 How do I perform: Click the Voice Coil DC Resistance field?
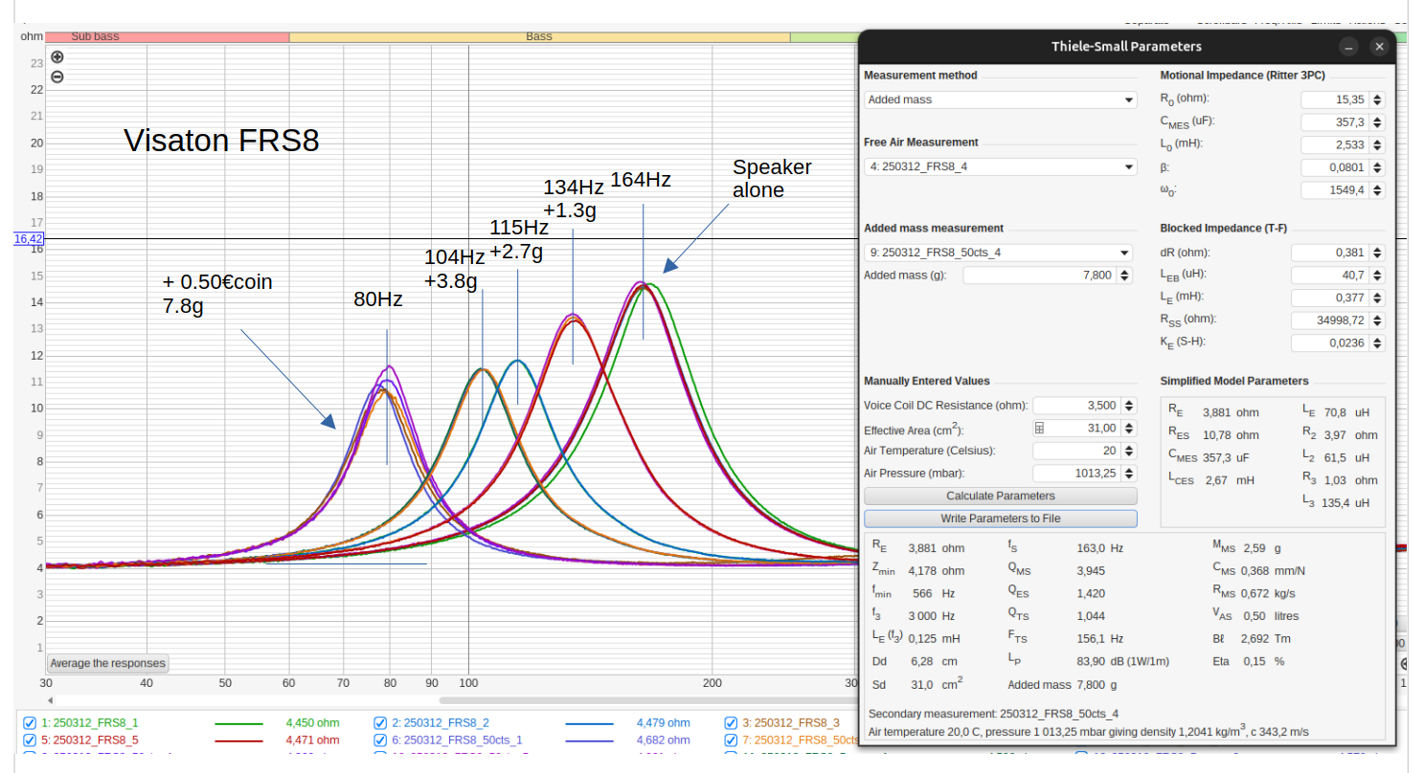(1076, 406)
